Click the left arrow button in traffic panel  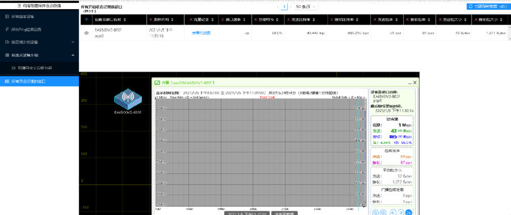tap(393, 212)
